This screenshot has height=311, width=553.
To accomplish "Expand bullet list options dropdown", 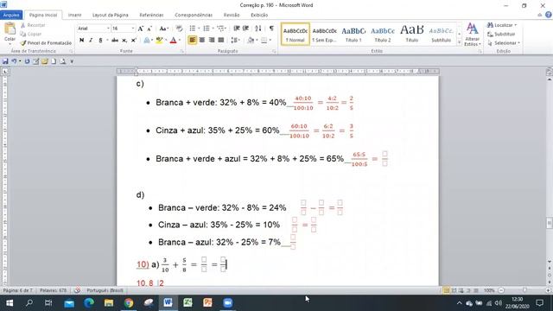I will click(x=199, y=29).
